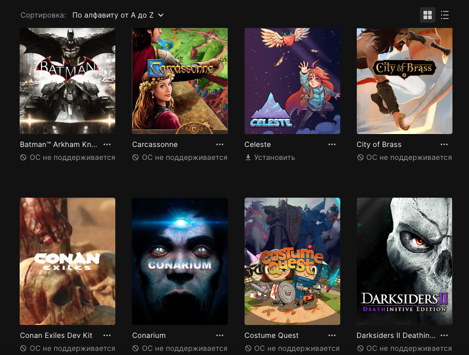Viewport: 469px width, 355px height.
Task: Click the 'City of Brass' game title
Action: tap(379, 144)
